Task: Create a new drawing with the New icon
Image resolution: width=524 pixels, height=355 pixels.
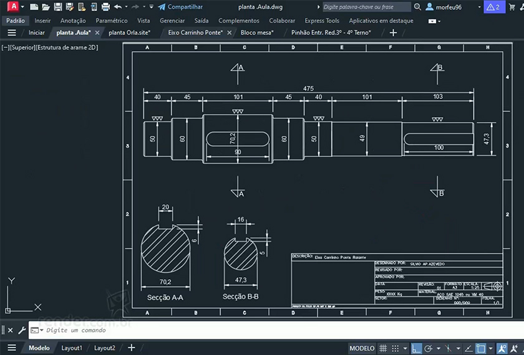Action: 34,7
